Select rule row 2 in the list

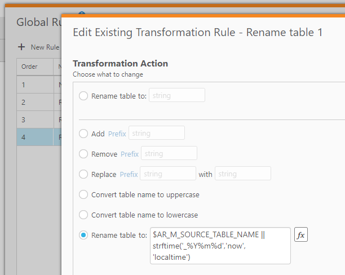coord(34,103)
